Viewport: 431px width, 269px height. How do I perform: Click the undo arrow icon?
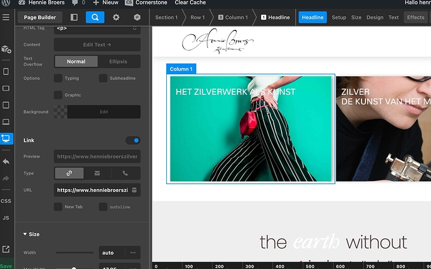[6, 162]
